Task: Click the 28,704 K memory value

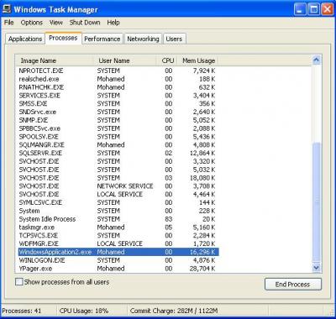Action: [202, 269]
